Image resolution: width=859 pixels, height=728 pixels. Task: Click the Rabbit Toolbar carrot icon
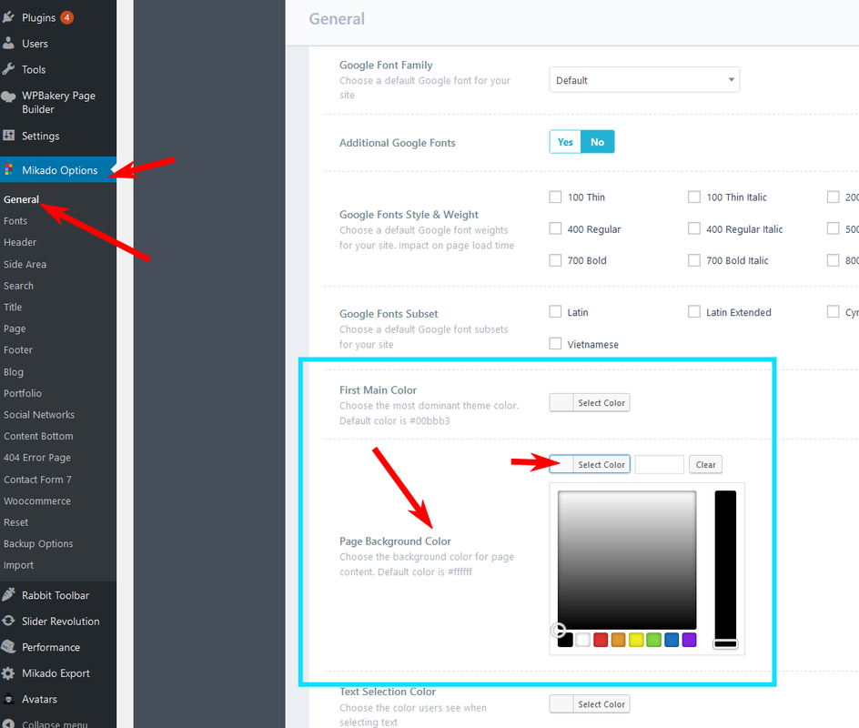[8, 595]
